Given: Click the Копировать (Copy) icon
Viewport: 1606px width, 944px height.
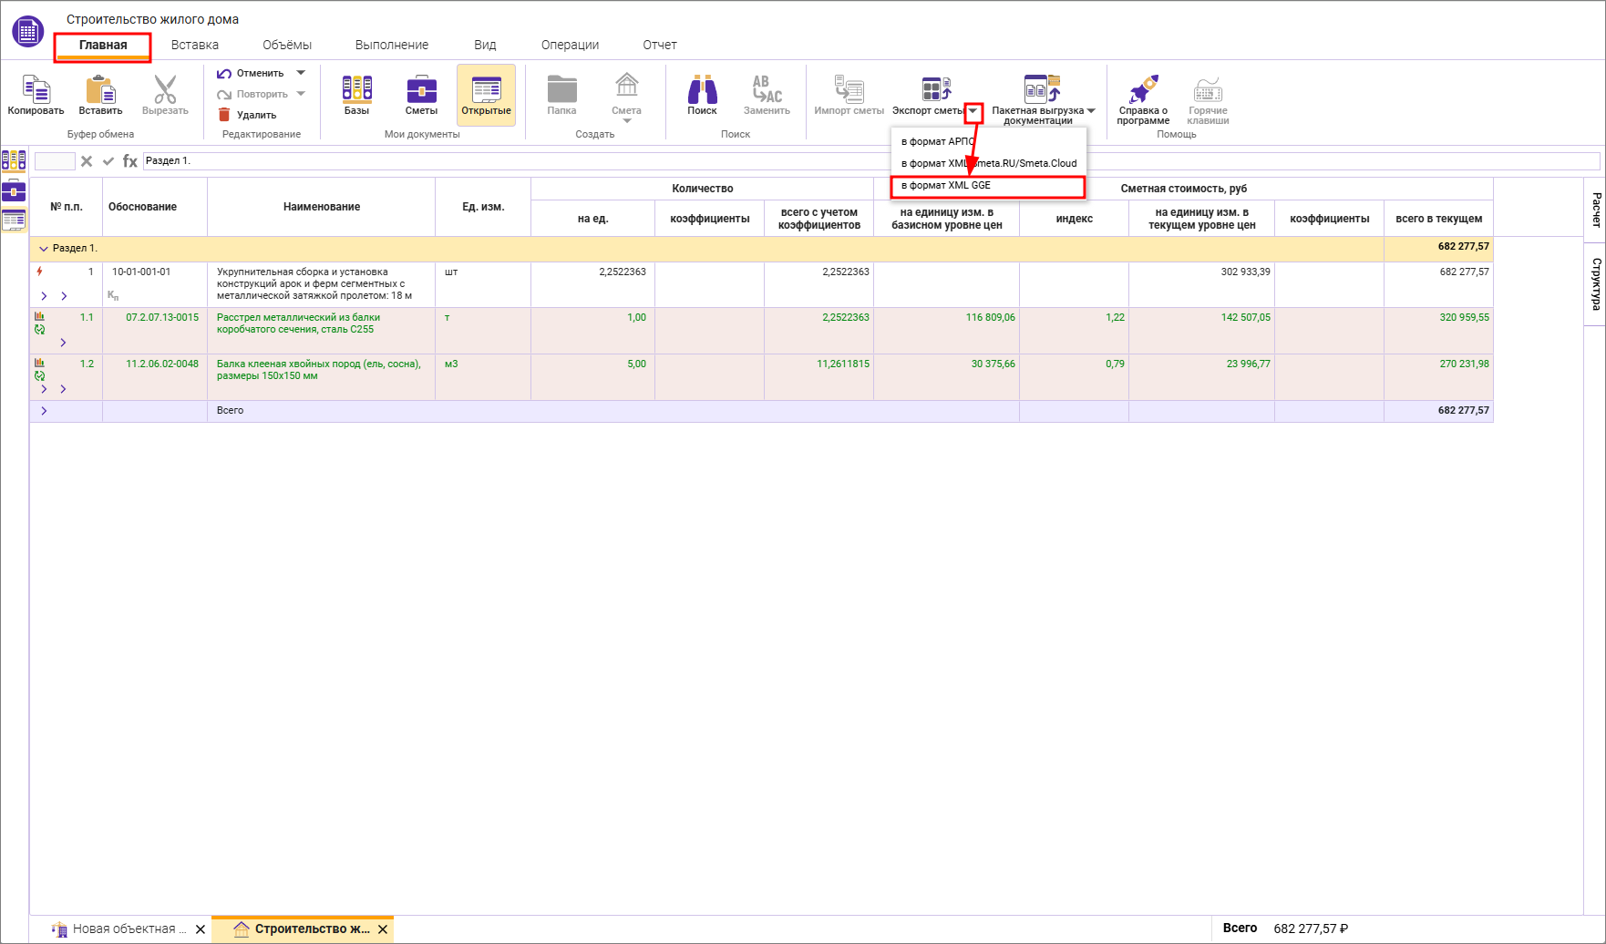Looking at the screenshot, I should [x=36, y=90].
